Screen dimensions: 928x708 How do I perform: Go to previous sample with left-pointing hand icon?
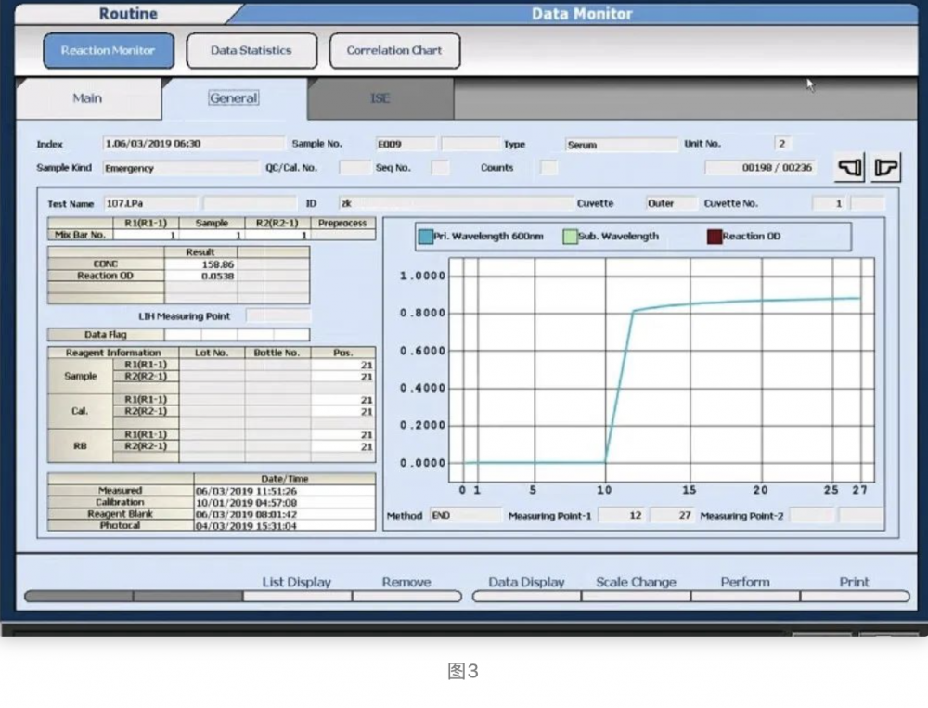(849, 168)
